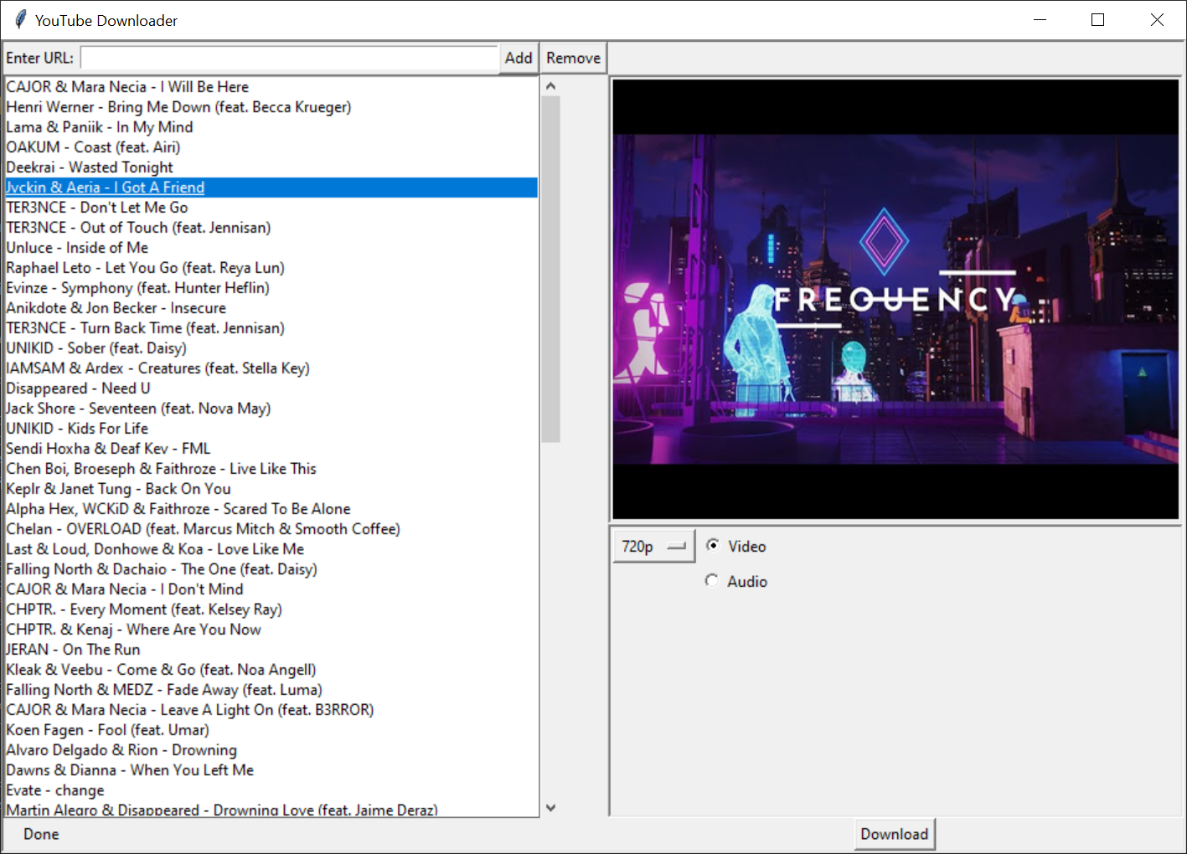Select the Video download option
Viewport: 1187px width, 854px height.
click(712, 544)
